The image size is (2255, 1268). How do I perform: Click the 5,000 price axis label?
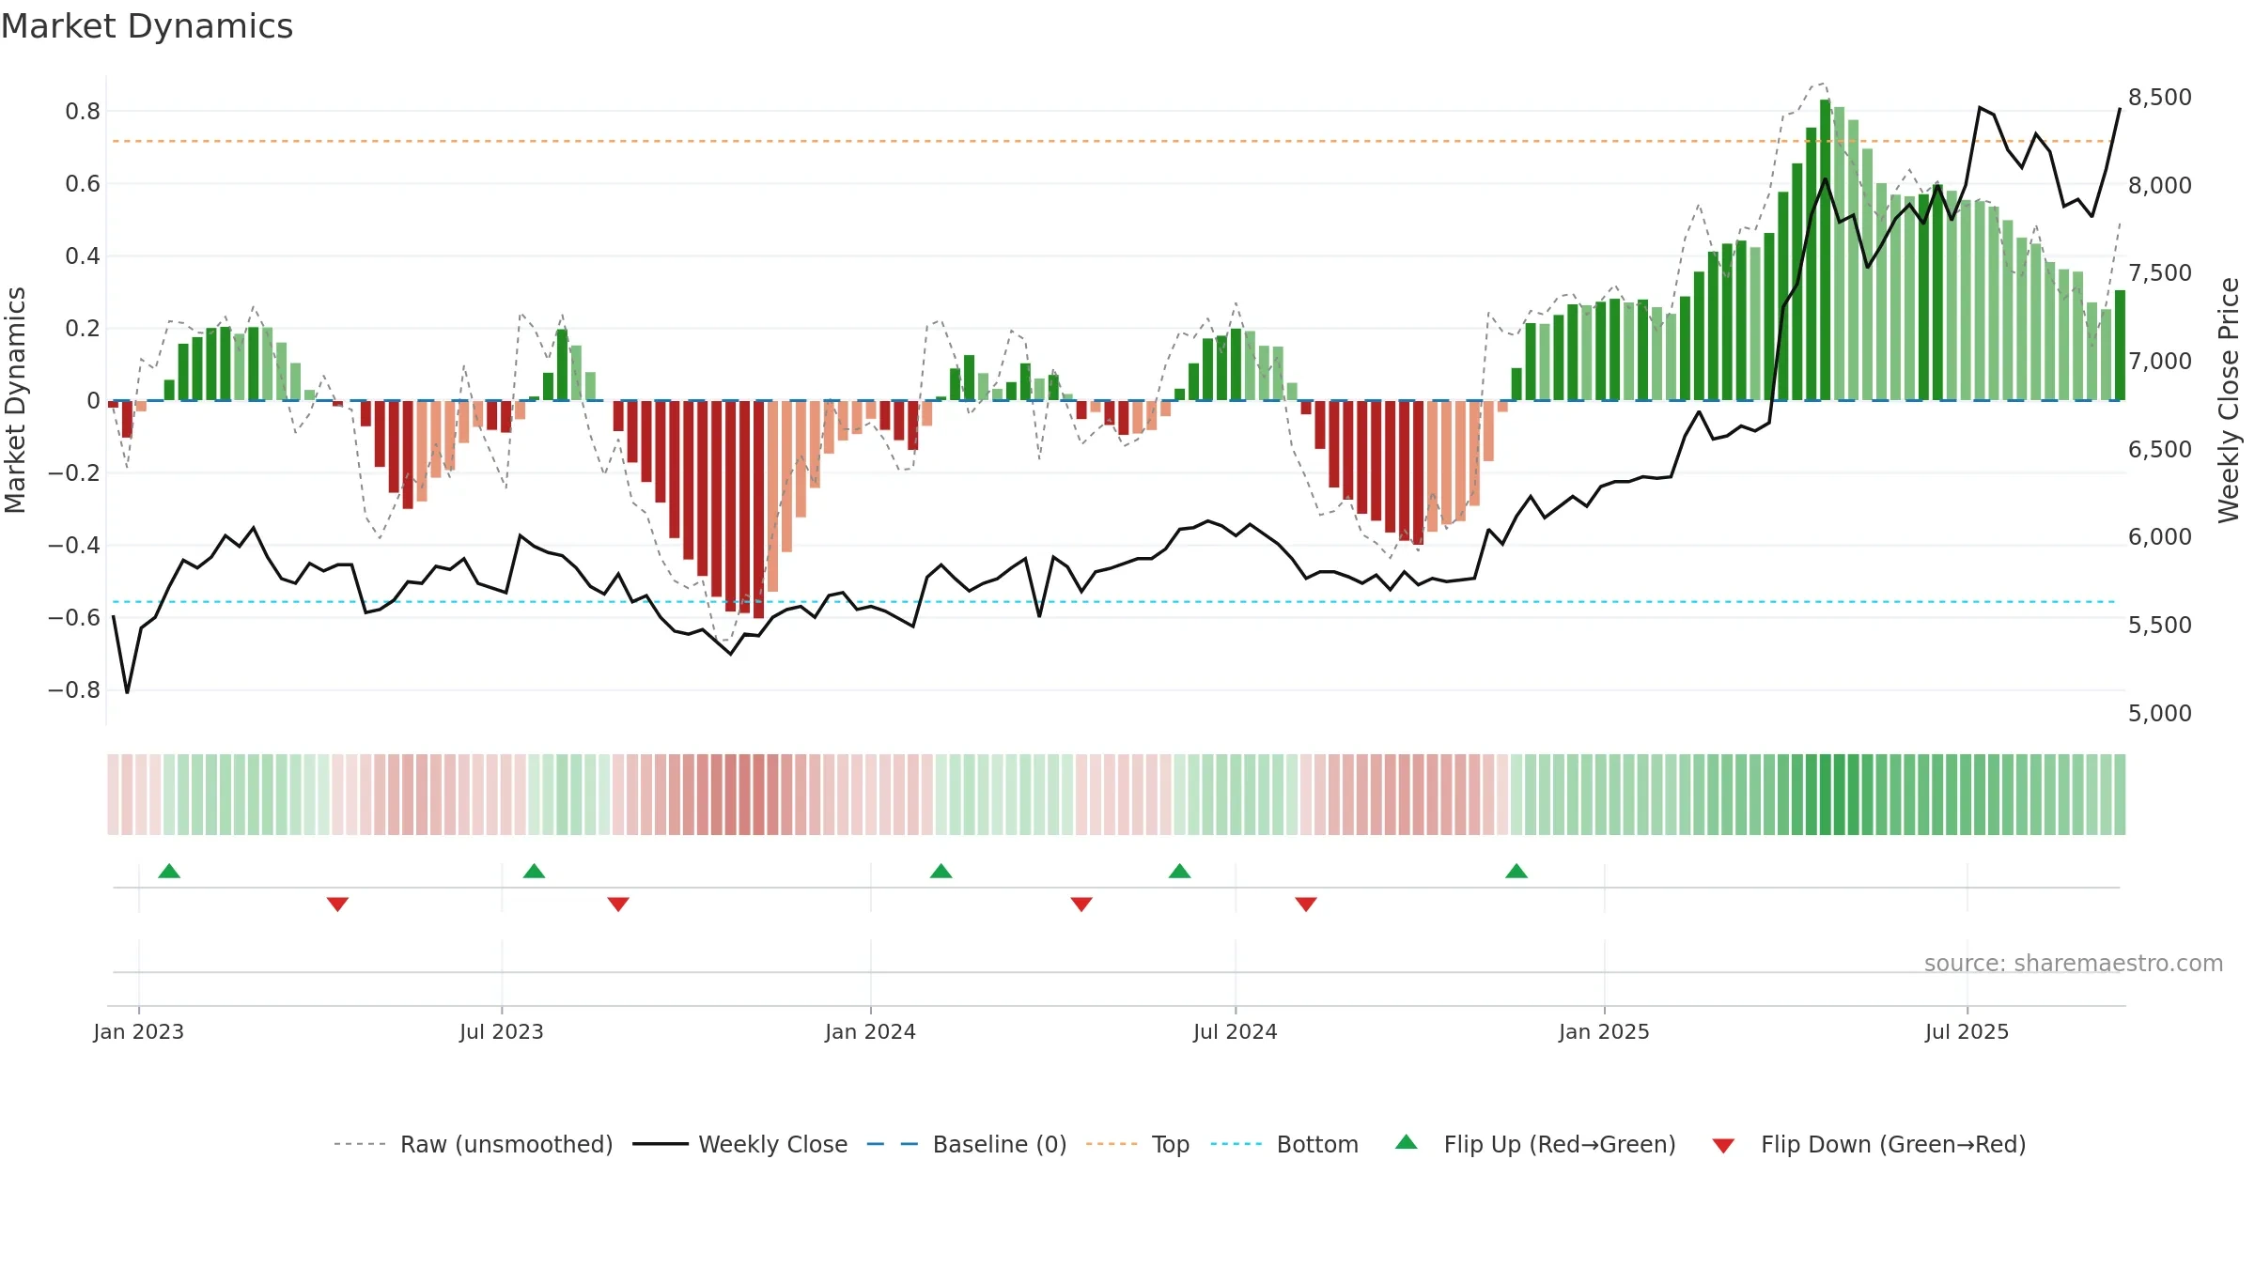tap(2159, 714)
